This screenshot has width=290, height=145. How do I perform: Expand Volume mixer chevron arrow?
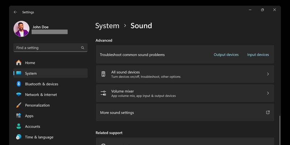(x=268, y=93)
